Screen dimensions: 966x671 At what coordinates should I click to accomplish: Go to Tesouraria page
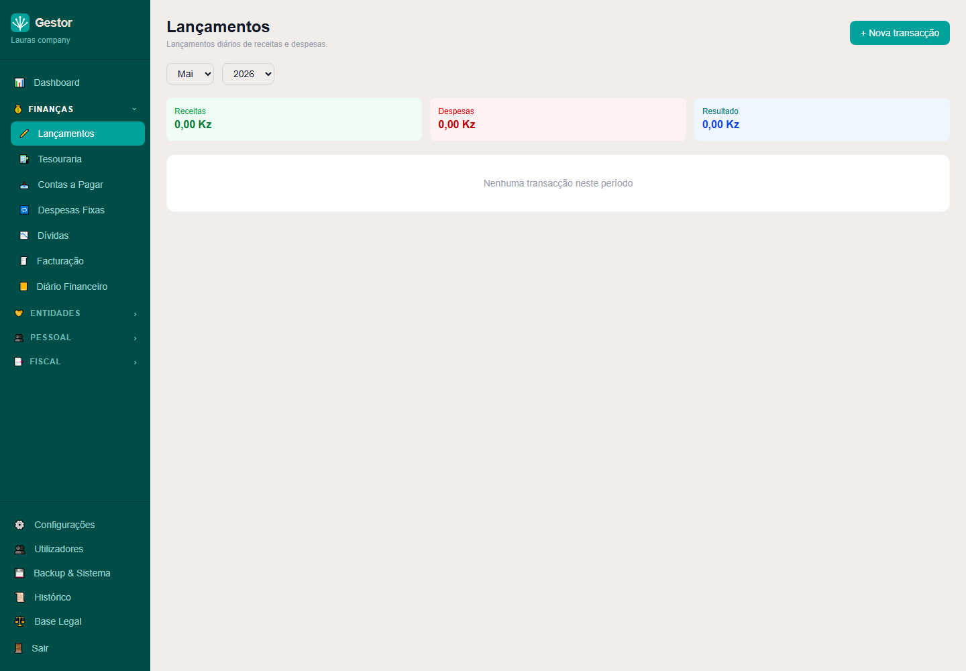point(78,159)
